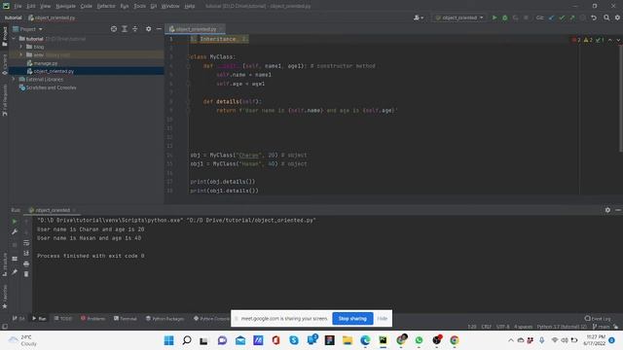This screenshot has width=623, height=350.
Task: Click the Python interpreter in status bar
Action: click(562, 327)
